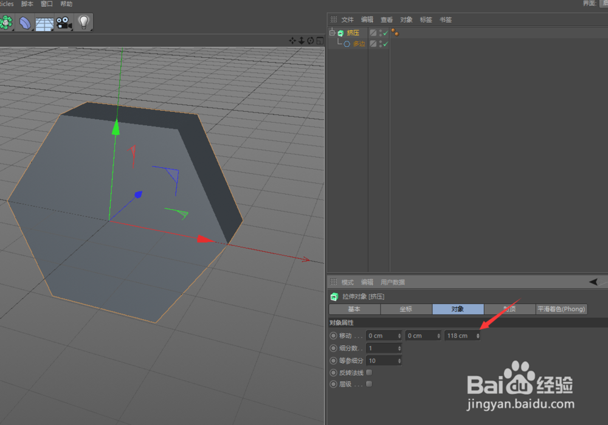The width and height of the screenshot is (608, 425).
Task: Add a floor object from toolbar
Action: [x=44, y=23]
